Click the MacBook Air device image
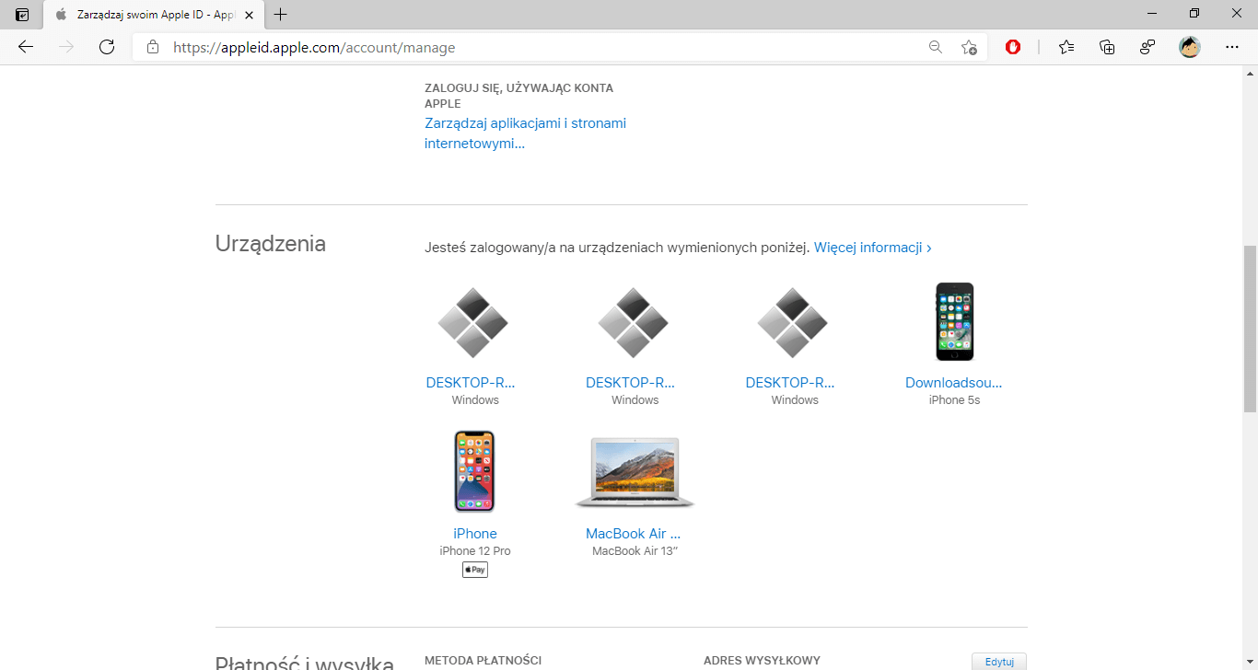 [x=635, y=473]
